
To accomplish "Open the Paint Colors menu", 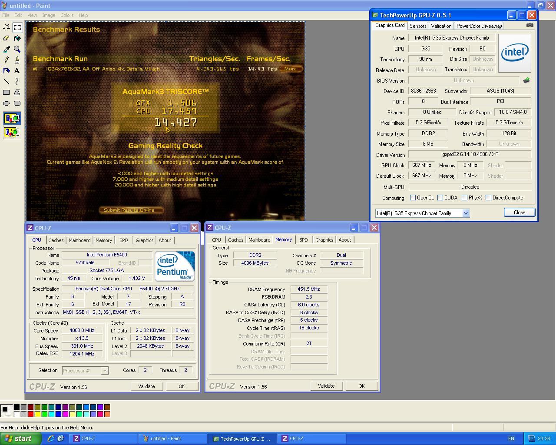I will click(67, 15).
